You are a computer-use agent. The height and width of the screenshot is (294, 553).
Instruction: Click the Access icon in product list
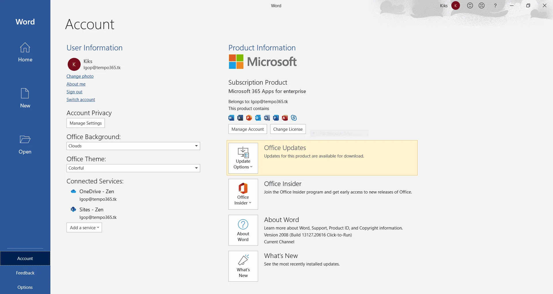pos(285,118)
